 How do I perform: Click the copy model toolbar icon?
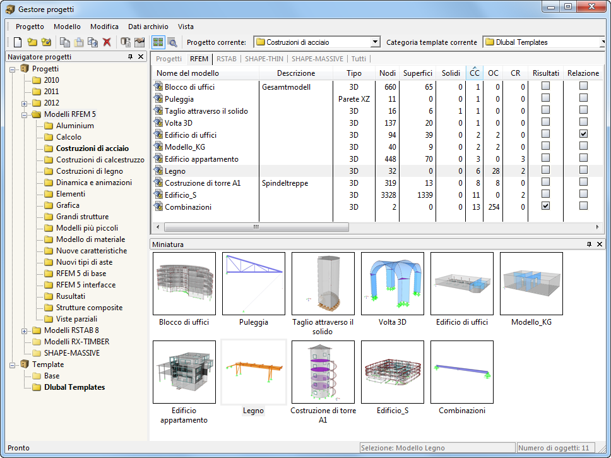point(64,42)
